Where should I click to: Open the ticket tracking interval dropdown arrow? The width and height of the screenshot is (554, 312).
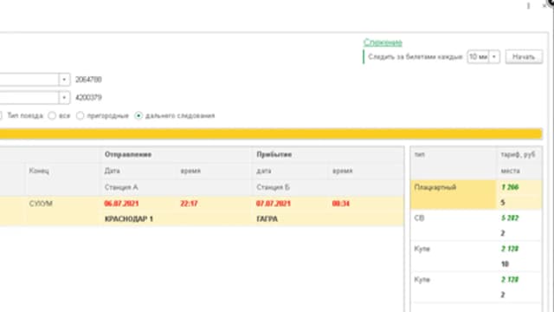pos(494,56)
